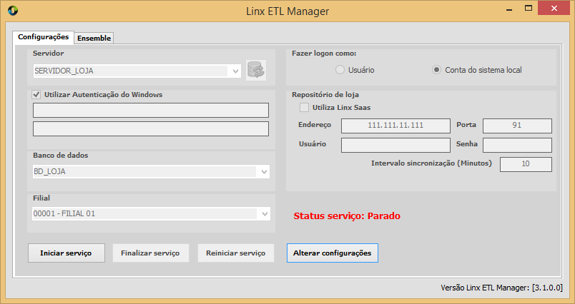Click the Senha input field
Screen dimensions: 575x304
[517, 145]
